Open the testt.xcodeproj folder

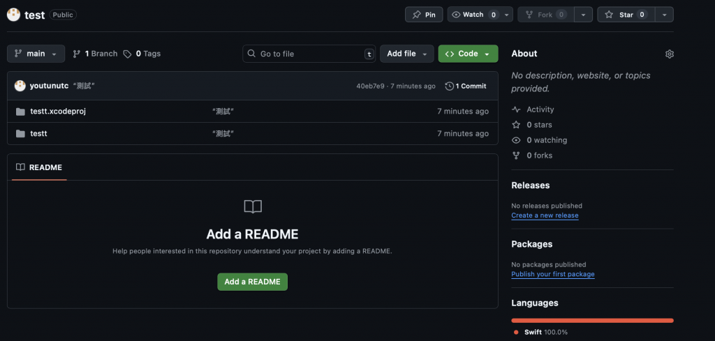(x=58, y=111)
